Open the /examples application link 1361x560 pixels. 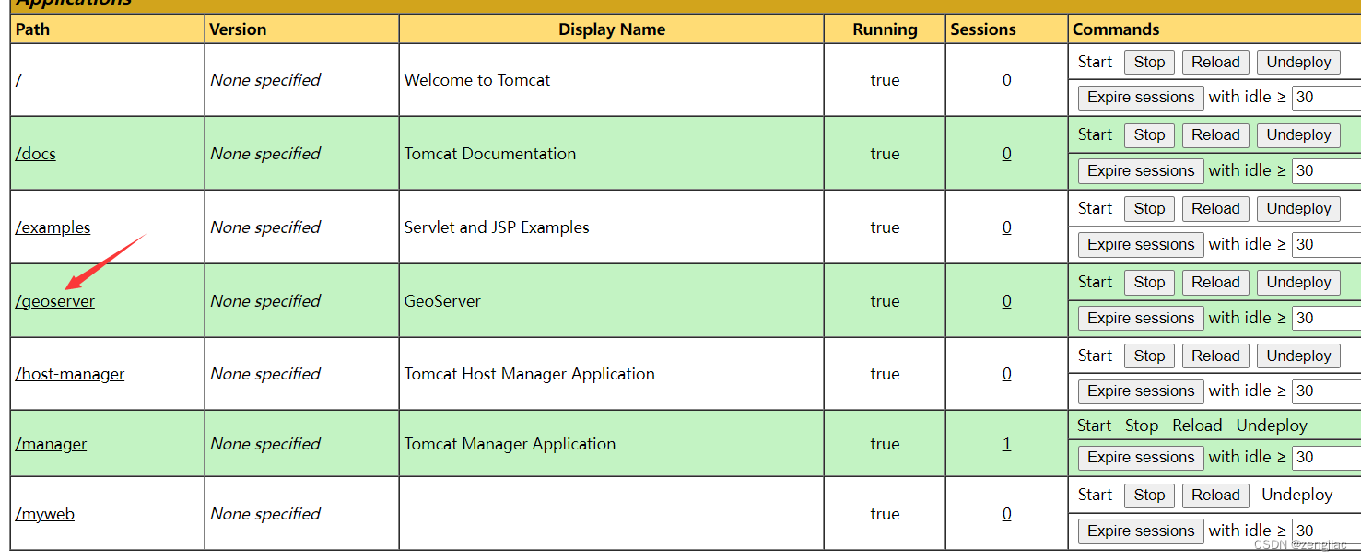coord(53,227)
